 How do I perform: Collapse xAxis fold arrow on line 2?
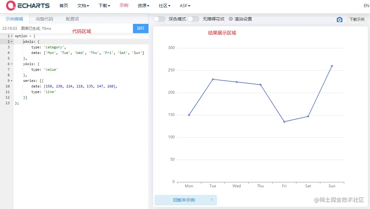pos(11,42)
